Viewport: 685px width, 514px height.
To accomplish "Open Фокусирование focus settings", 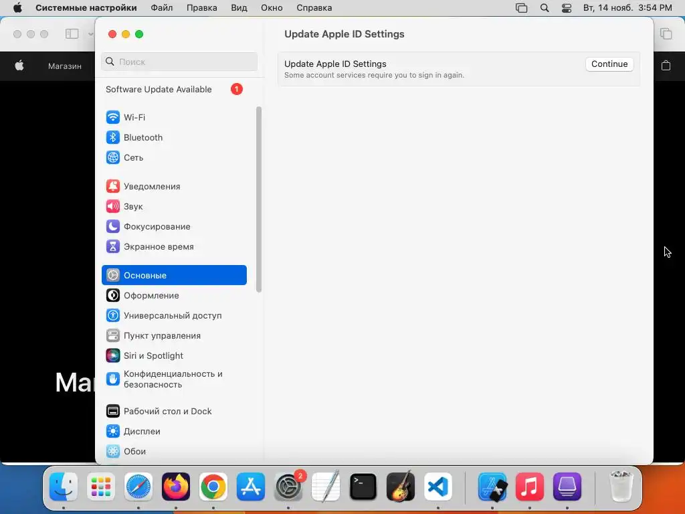I will [x=174, y=226].
